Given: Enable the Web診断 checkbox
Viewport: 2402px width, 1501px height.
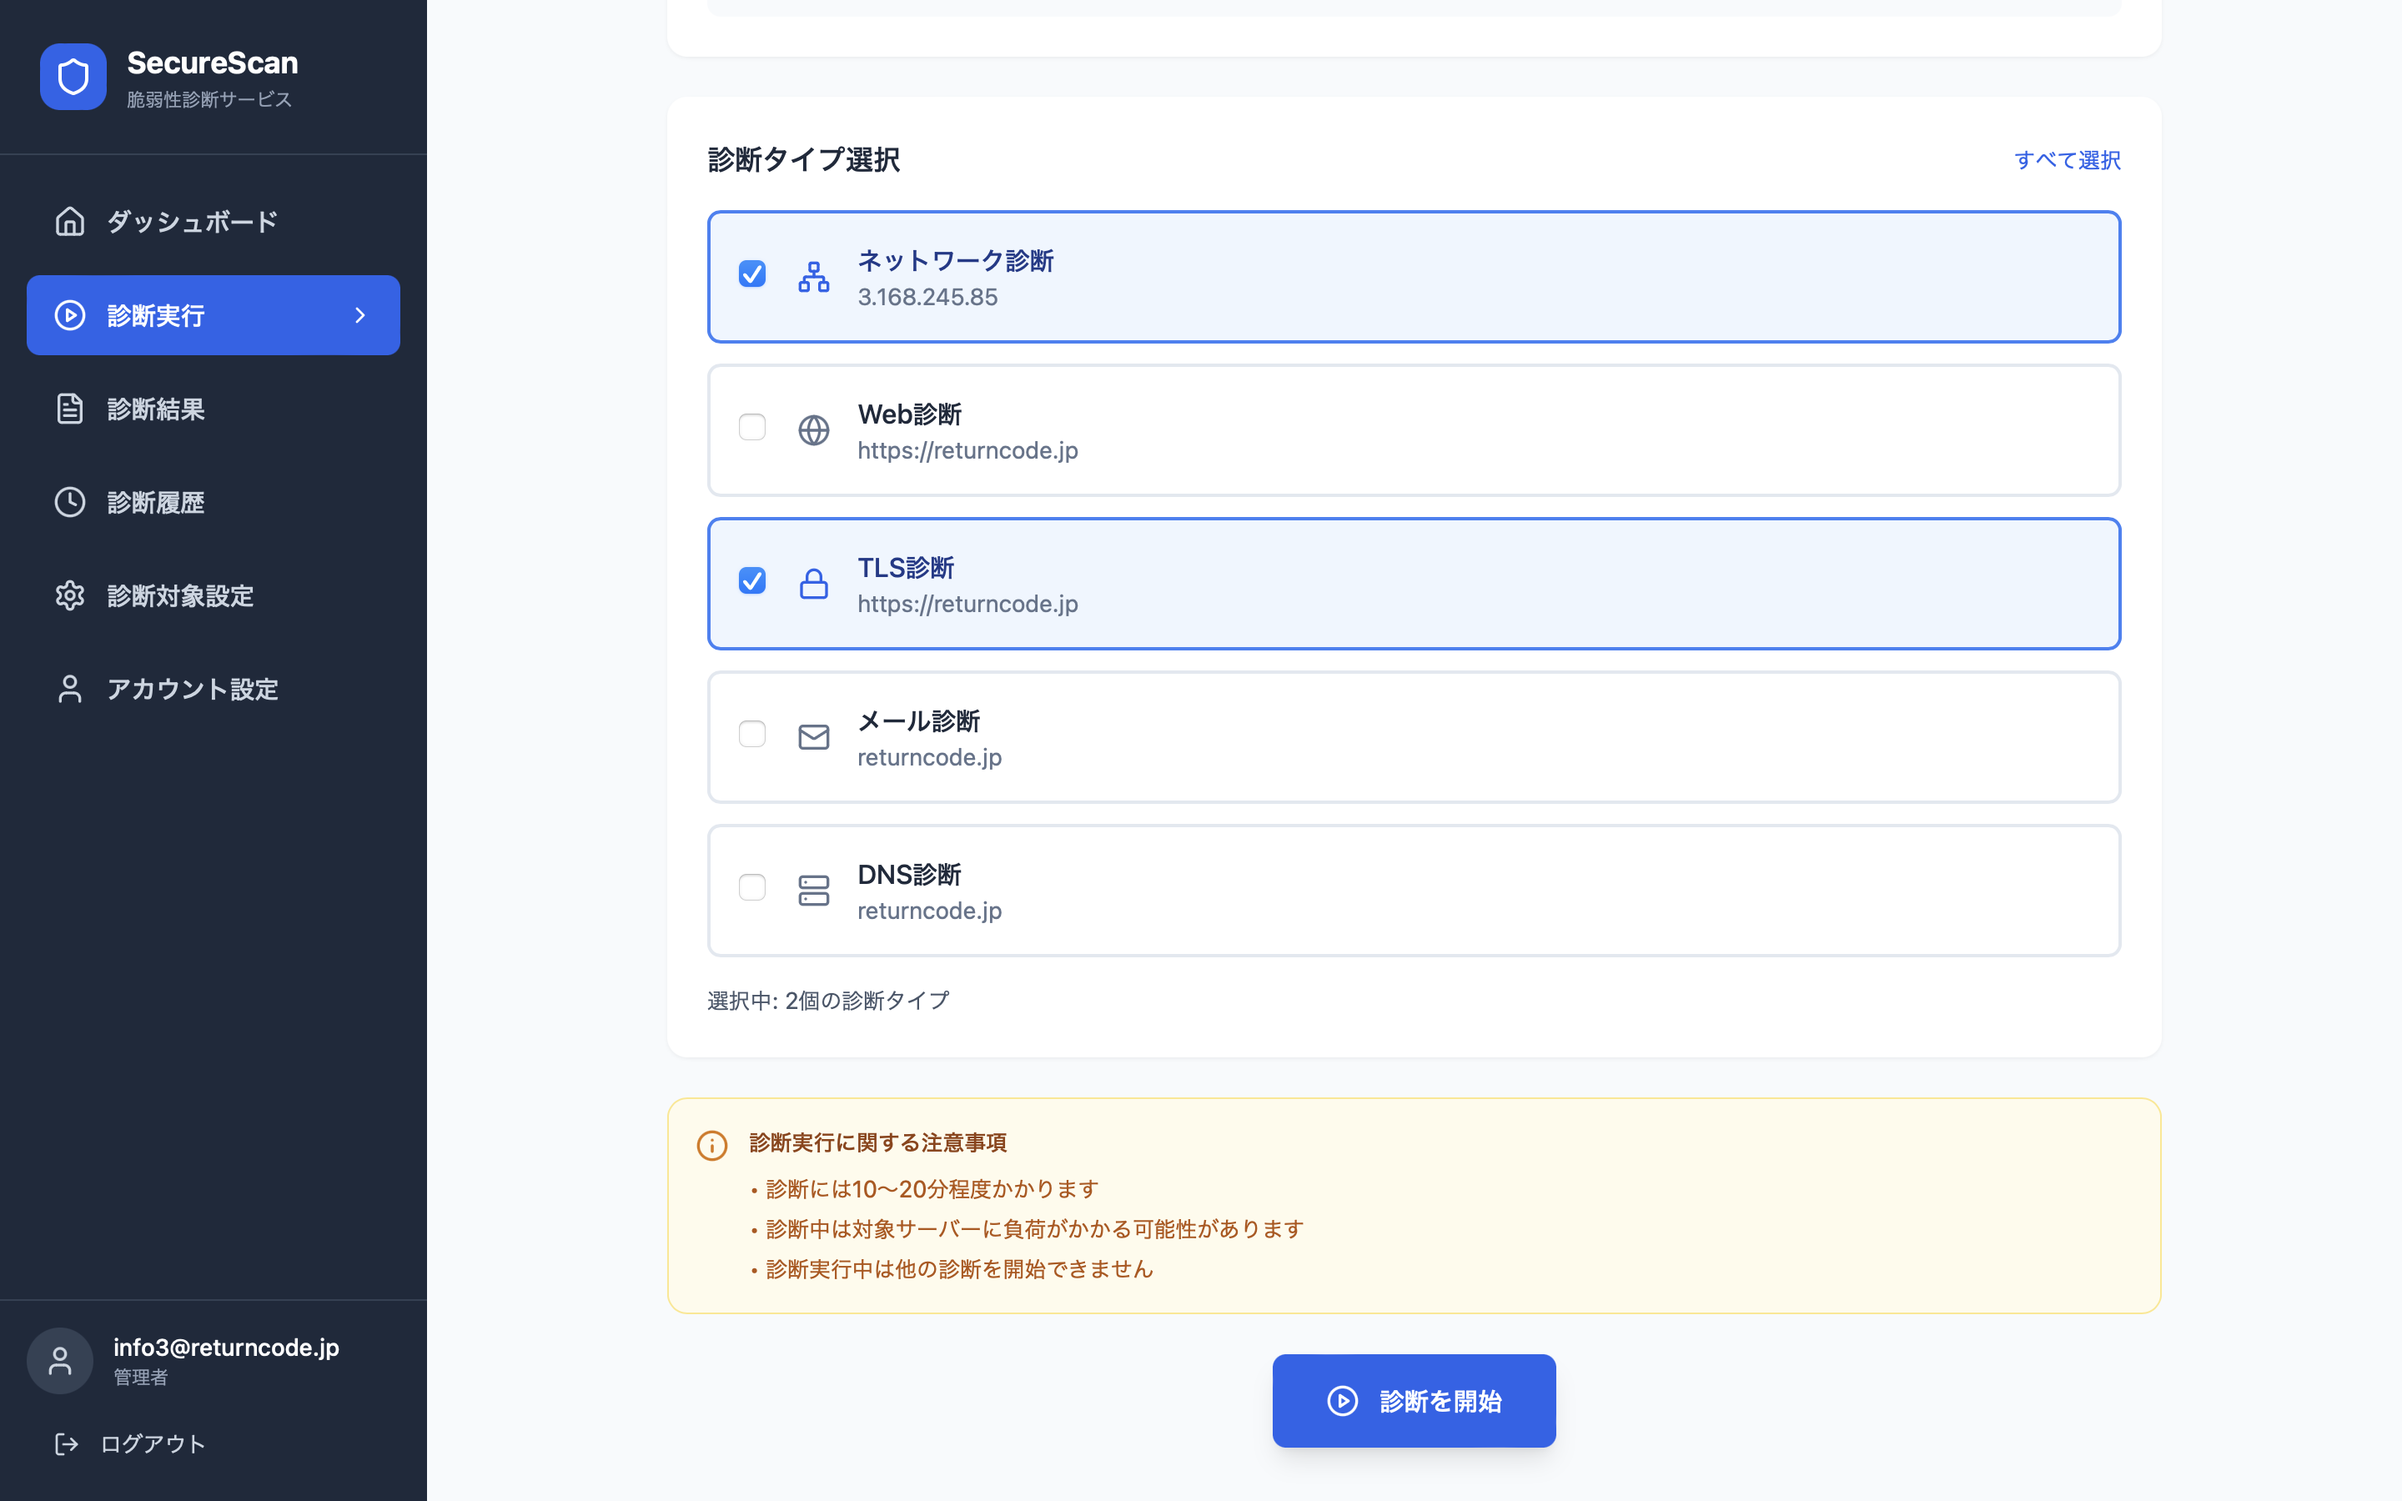Looking at the screenshot, I should [x=752, y=427].
